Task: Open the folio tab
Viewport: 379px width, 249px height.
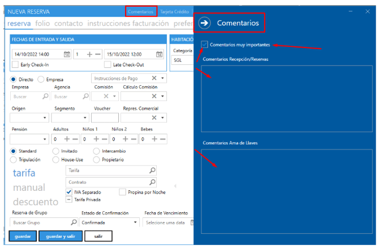Action: click(x=42, y=24)
